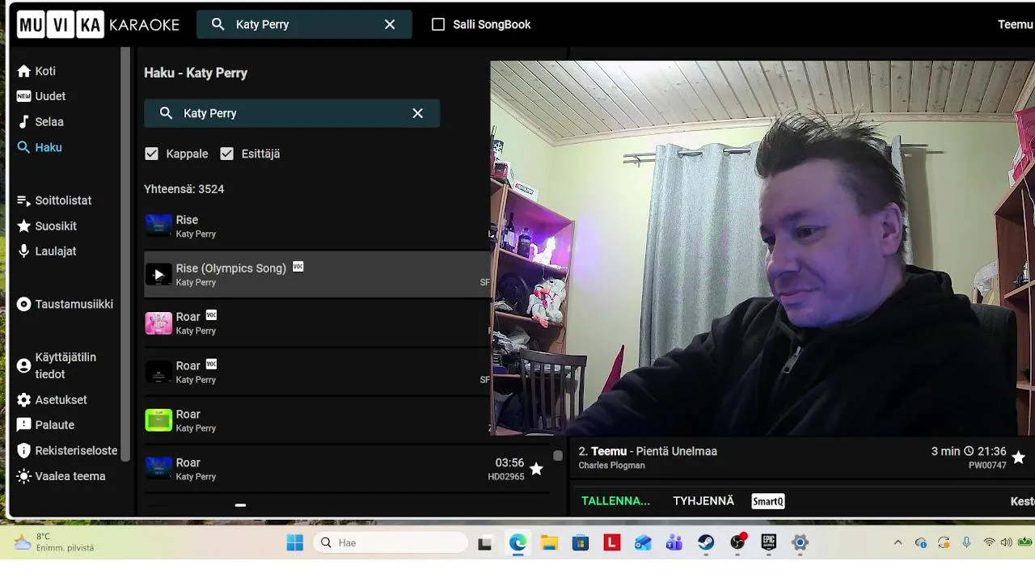Uncheck the Esittäjä checkbox
The height and width of the screenshot is (582, 1035).
(x=226, y=154)
